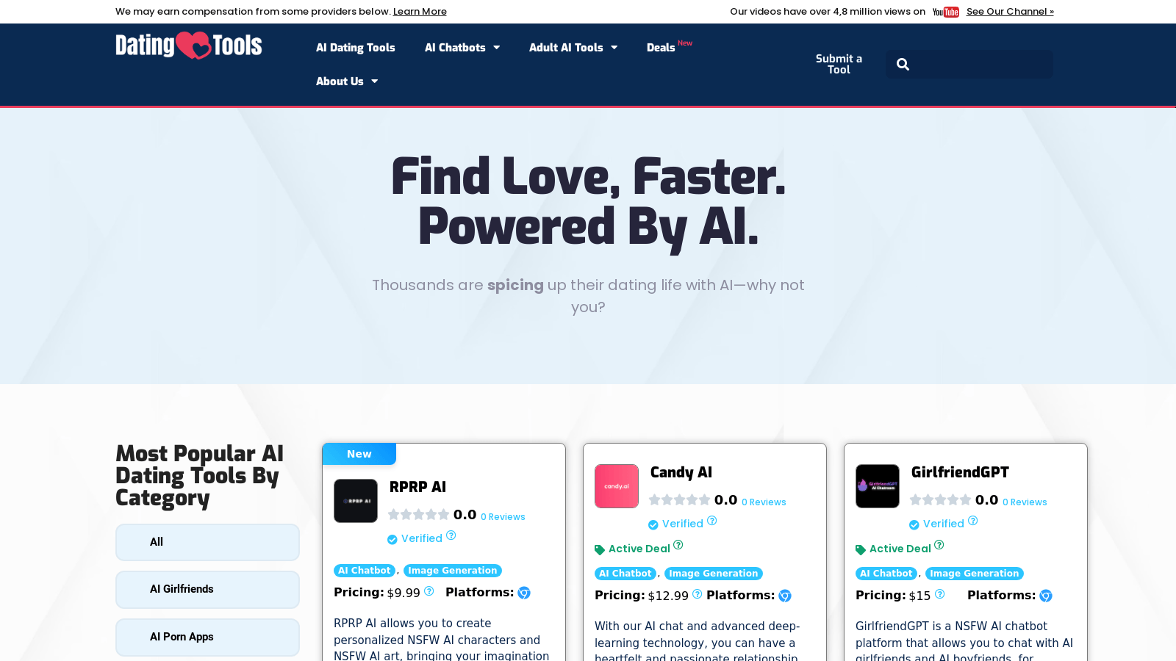The width and height of the screenshot is (1176, 661).
Task: Open Candy AI 0 Reviews link
Action: pos(764,502)
